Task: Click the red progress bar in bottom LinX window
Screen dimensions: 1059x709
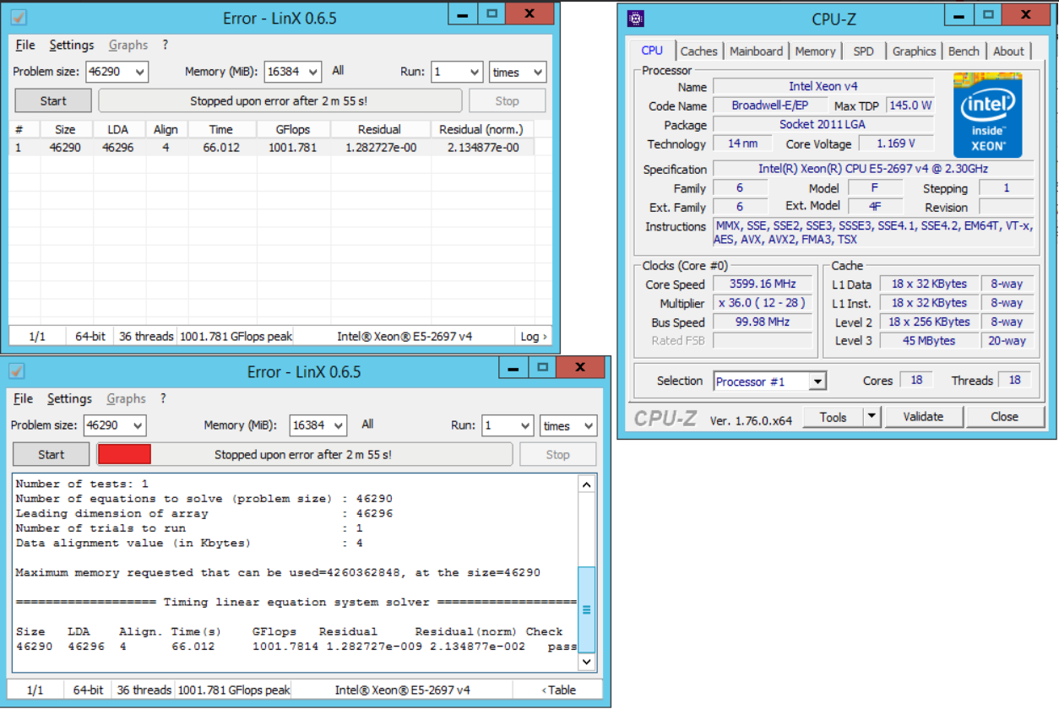Action: [124, 454]
